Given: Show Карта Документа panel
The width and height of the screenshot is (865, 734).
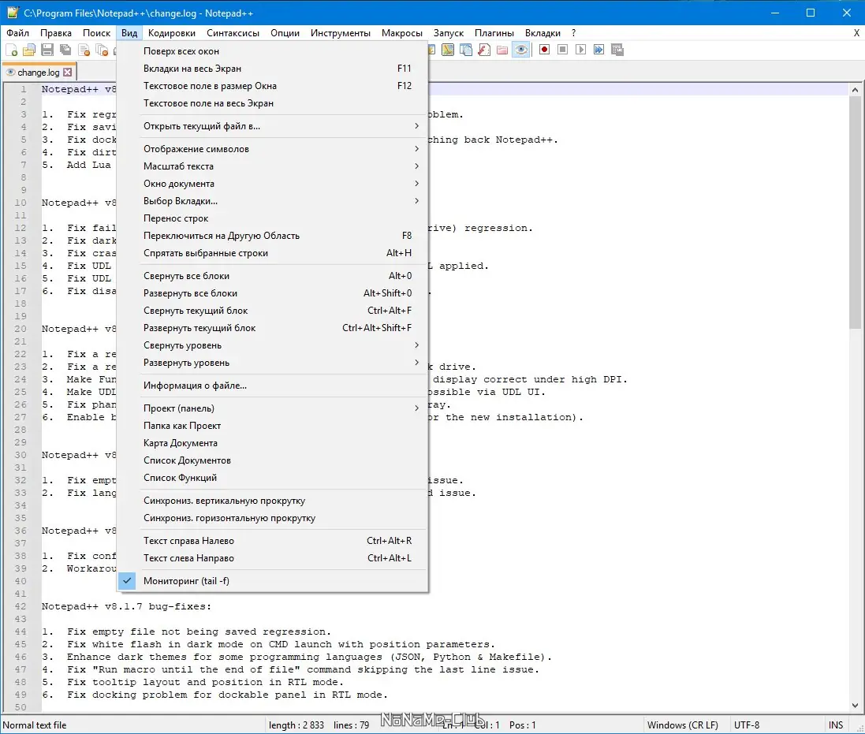Looking at the screenshot, I should tap(273, 443).
